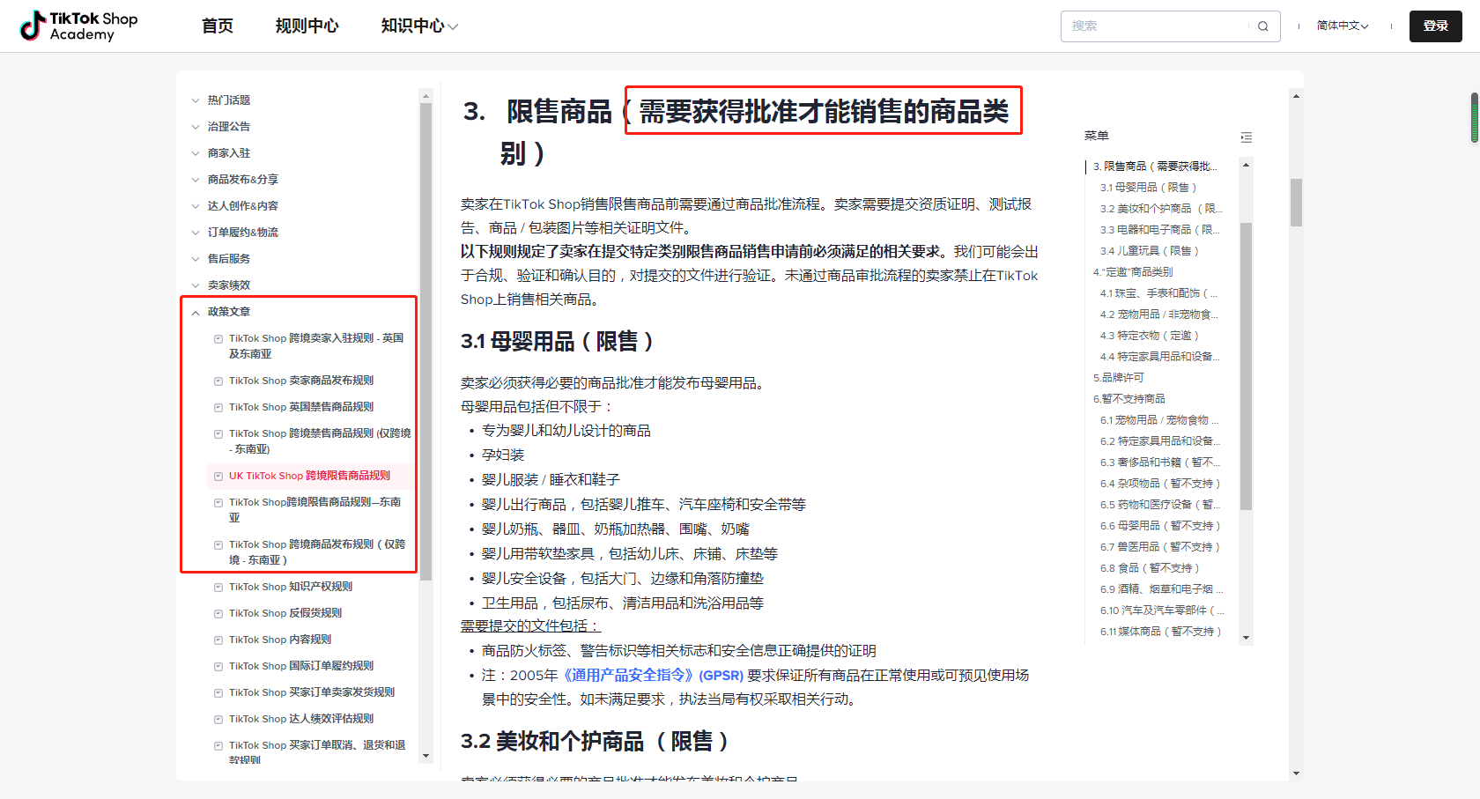Jump to 3.4 儿童玩具（限售） in menu

pyautogui.click(x=1150, y=251)
